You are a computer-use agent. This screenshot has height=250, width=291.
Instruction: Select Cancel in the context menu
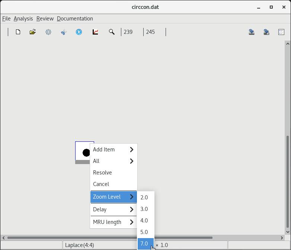pos(101,184)
